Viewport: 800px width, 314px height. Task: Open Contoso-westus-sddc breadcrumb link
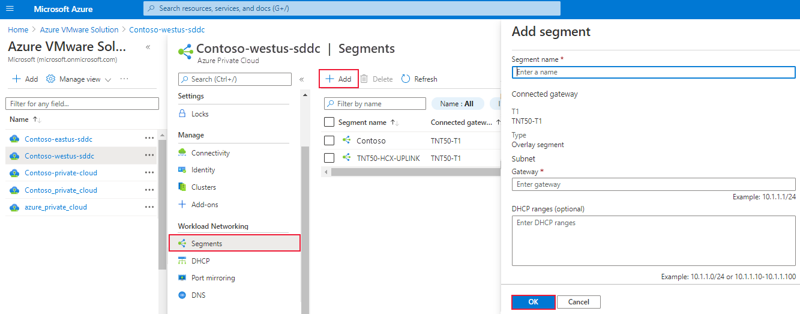[x=167, y=29]
